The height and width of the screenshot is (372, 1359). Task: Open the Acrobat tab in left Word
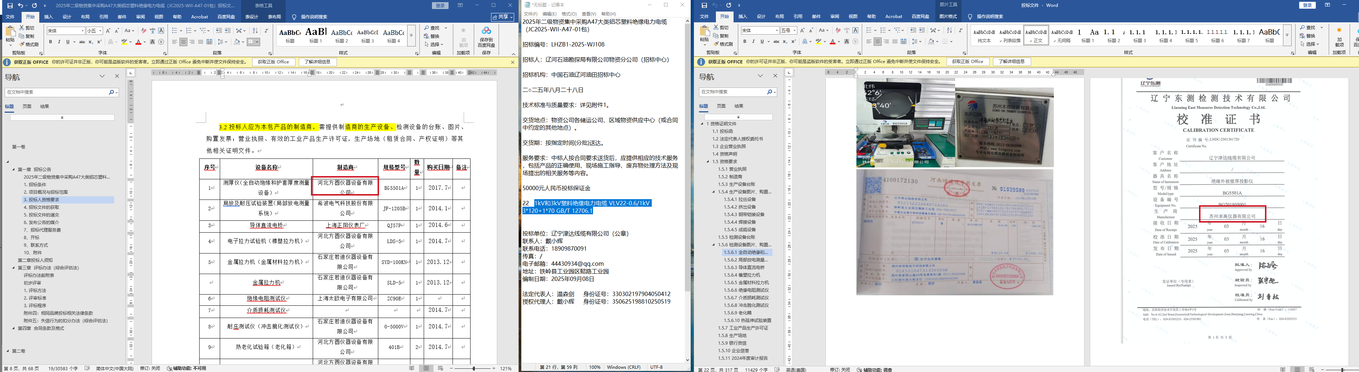[x=200, y=17]
